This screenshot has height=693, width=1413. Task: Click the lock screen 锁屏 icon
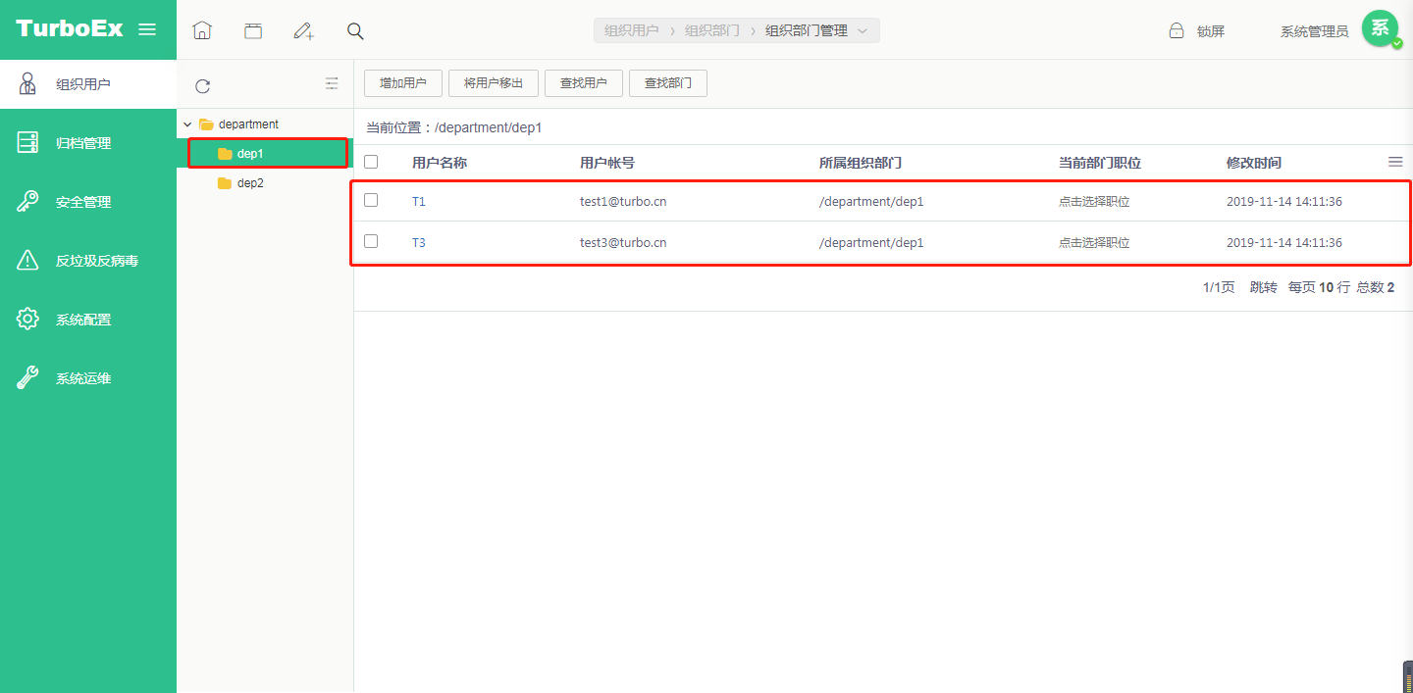point(1177,30)
